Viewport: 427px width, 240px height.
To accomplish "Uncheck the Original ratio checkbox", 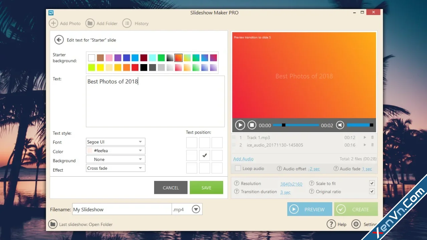I will 372,192.
